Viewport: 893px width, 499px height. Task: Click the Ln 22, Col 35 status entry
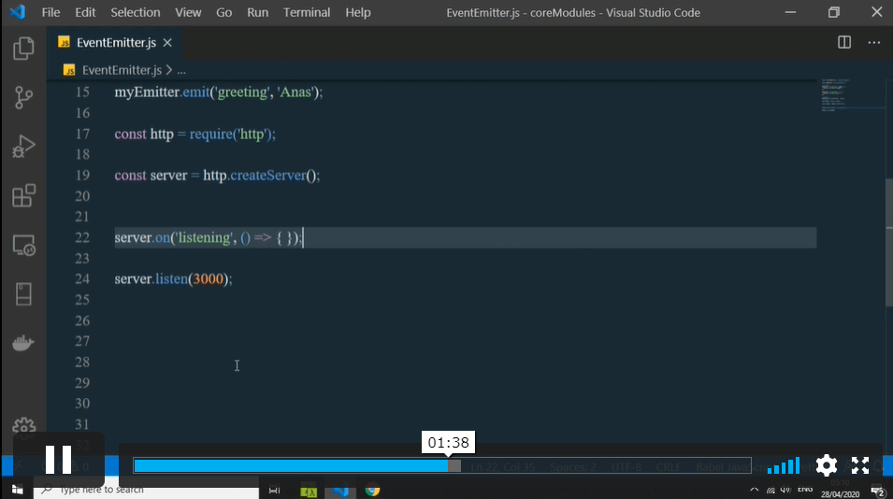(502, 467)
